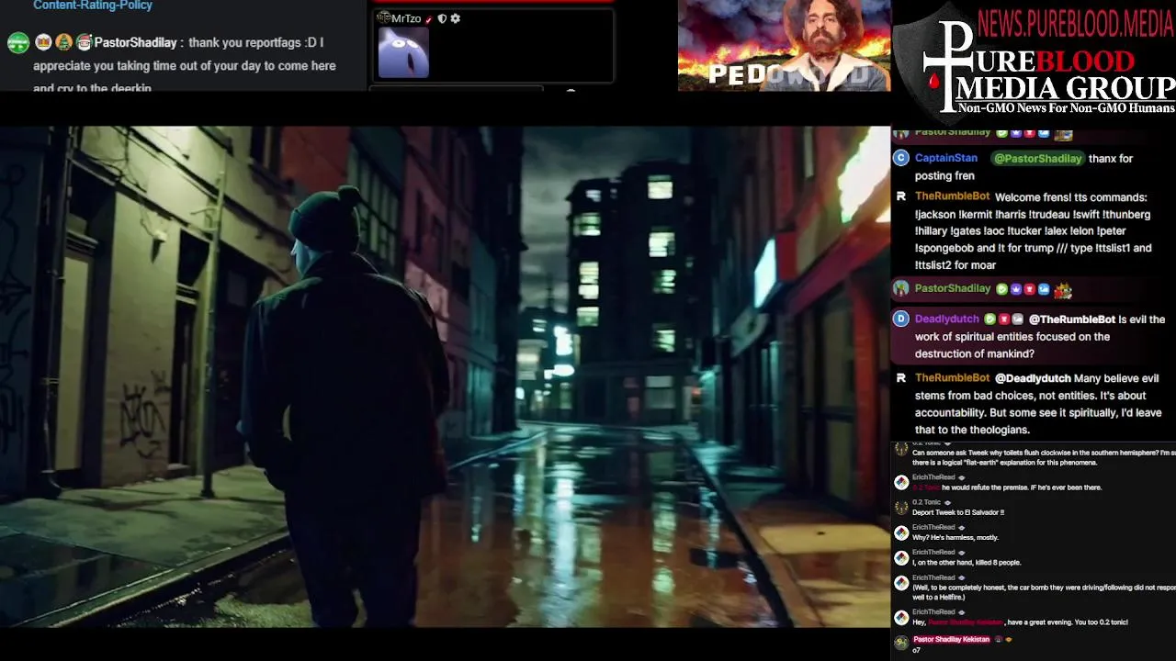The width and height of the screenshot is (1176, 661).
Task: Click the "Deport Tweek to El Salvador" message
Action: 958,512
